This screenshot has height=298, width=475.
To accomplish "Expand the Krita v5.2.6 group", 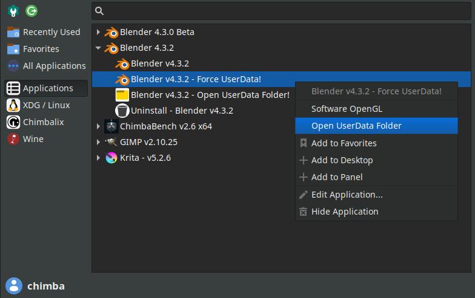I will tap(99, 158).
